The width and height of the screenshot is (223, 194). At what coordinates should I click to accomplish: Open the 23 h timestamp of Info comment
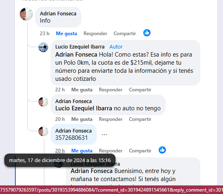[x=45, y=34]
